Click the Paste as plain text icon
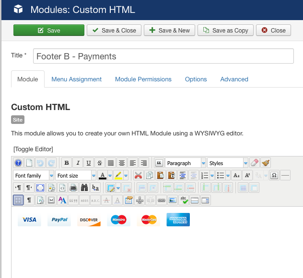 172,176
